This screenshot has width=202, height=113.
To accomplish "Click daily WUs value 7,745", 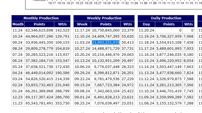I will point(188,91).
